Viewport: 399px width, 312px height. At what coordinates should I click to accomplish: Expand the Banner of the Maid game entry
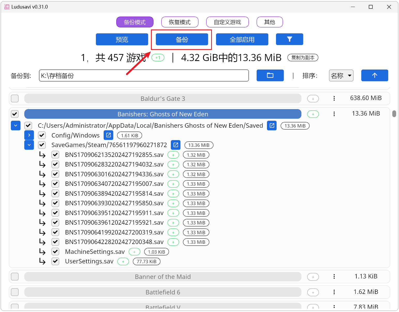tap(163, 277)
